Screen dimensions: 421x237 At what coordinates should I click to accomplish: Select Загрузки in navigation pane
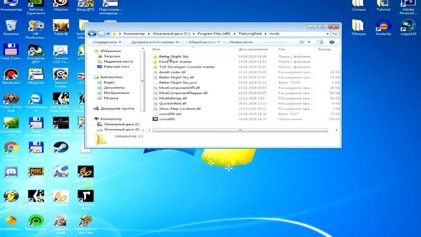112,56
